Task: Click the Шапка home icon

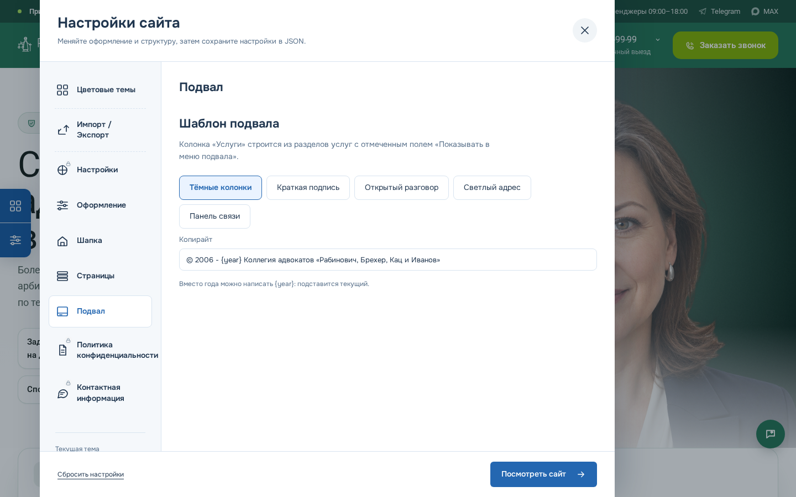Action: pos(62,241)
